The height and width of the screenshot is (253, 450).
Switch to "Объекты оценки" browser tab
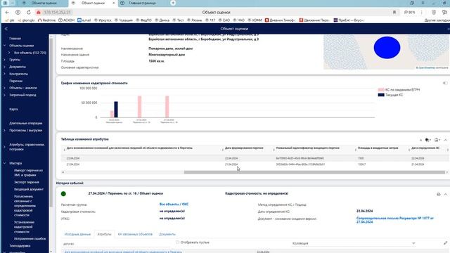click(x=44, y=3)
